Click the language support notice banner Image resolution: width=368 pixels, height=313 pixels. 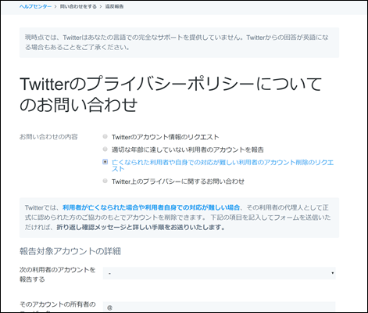click(x=179, y=42)
